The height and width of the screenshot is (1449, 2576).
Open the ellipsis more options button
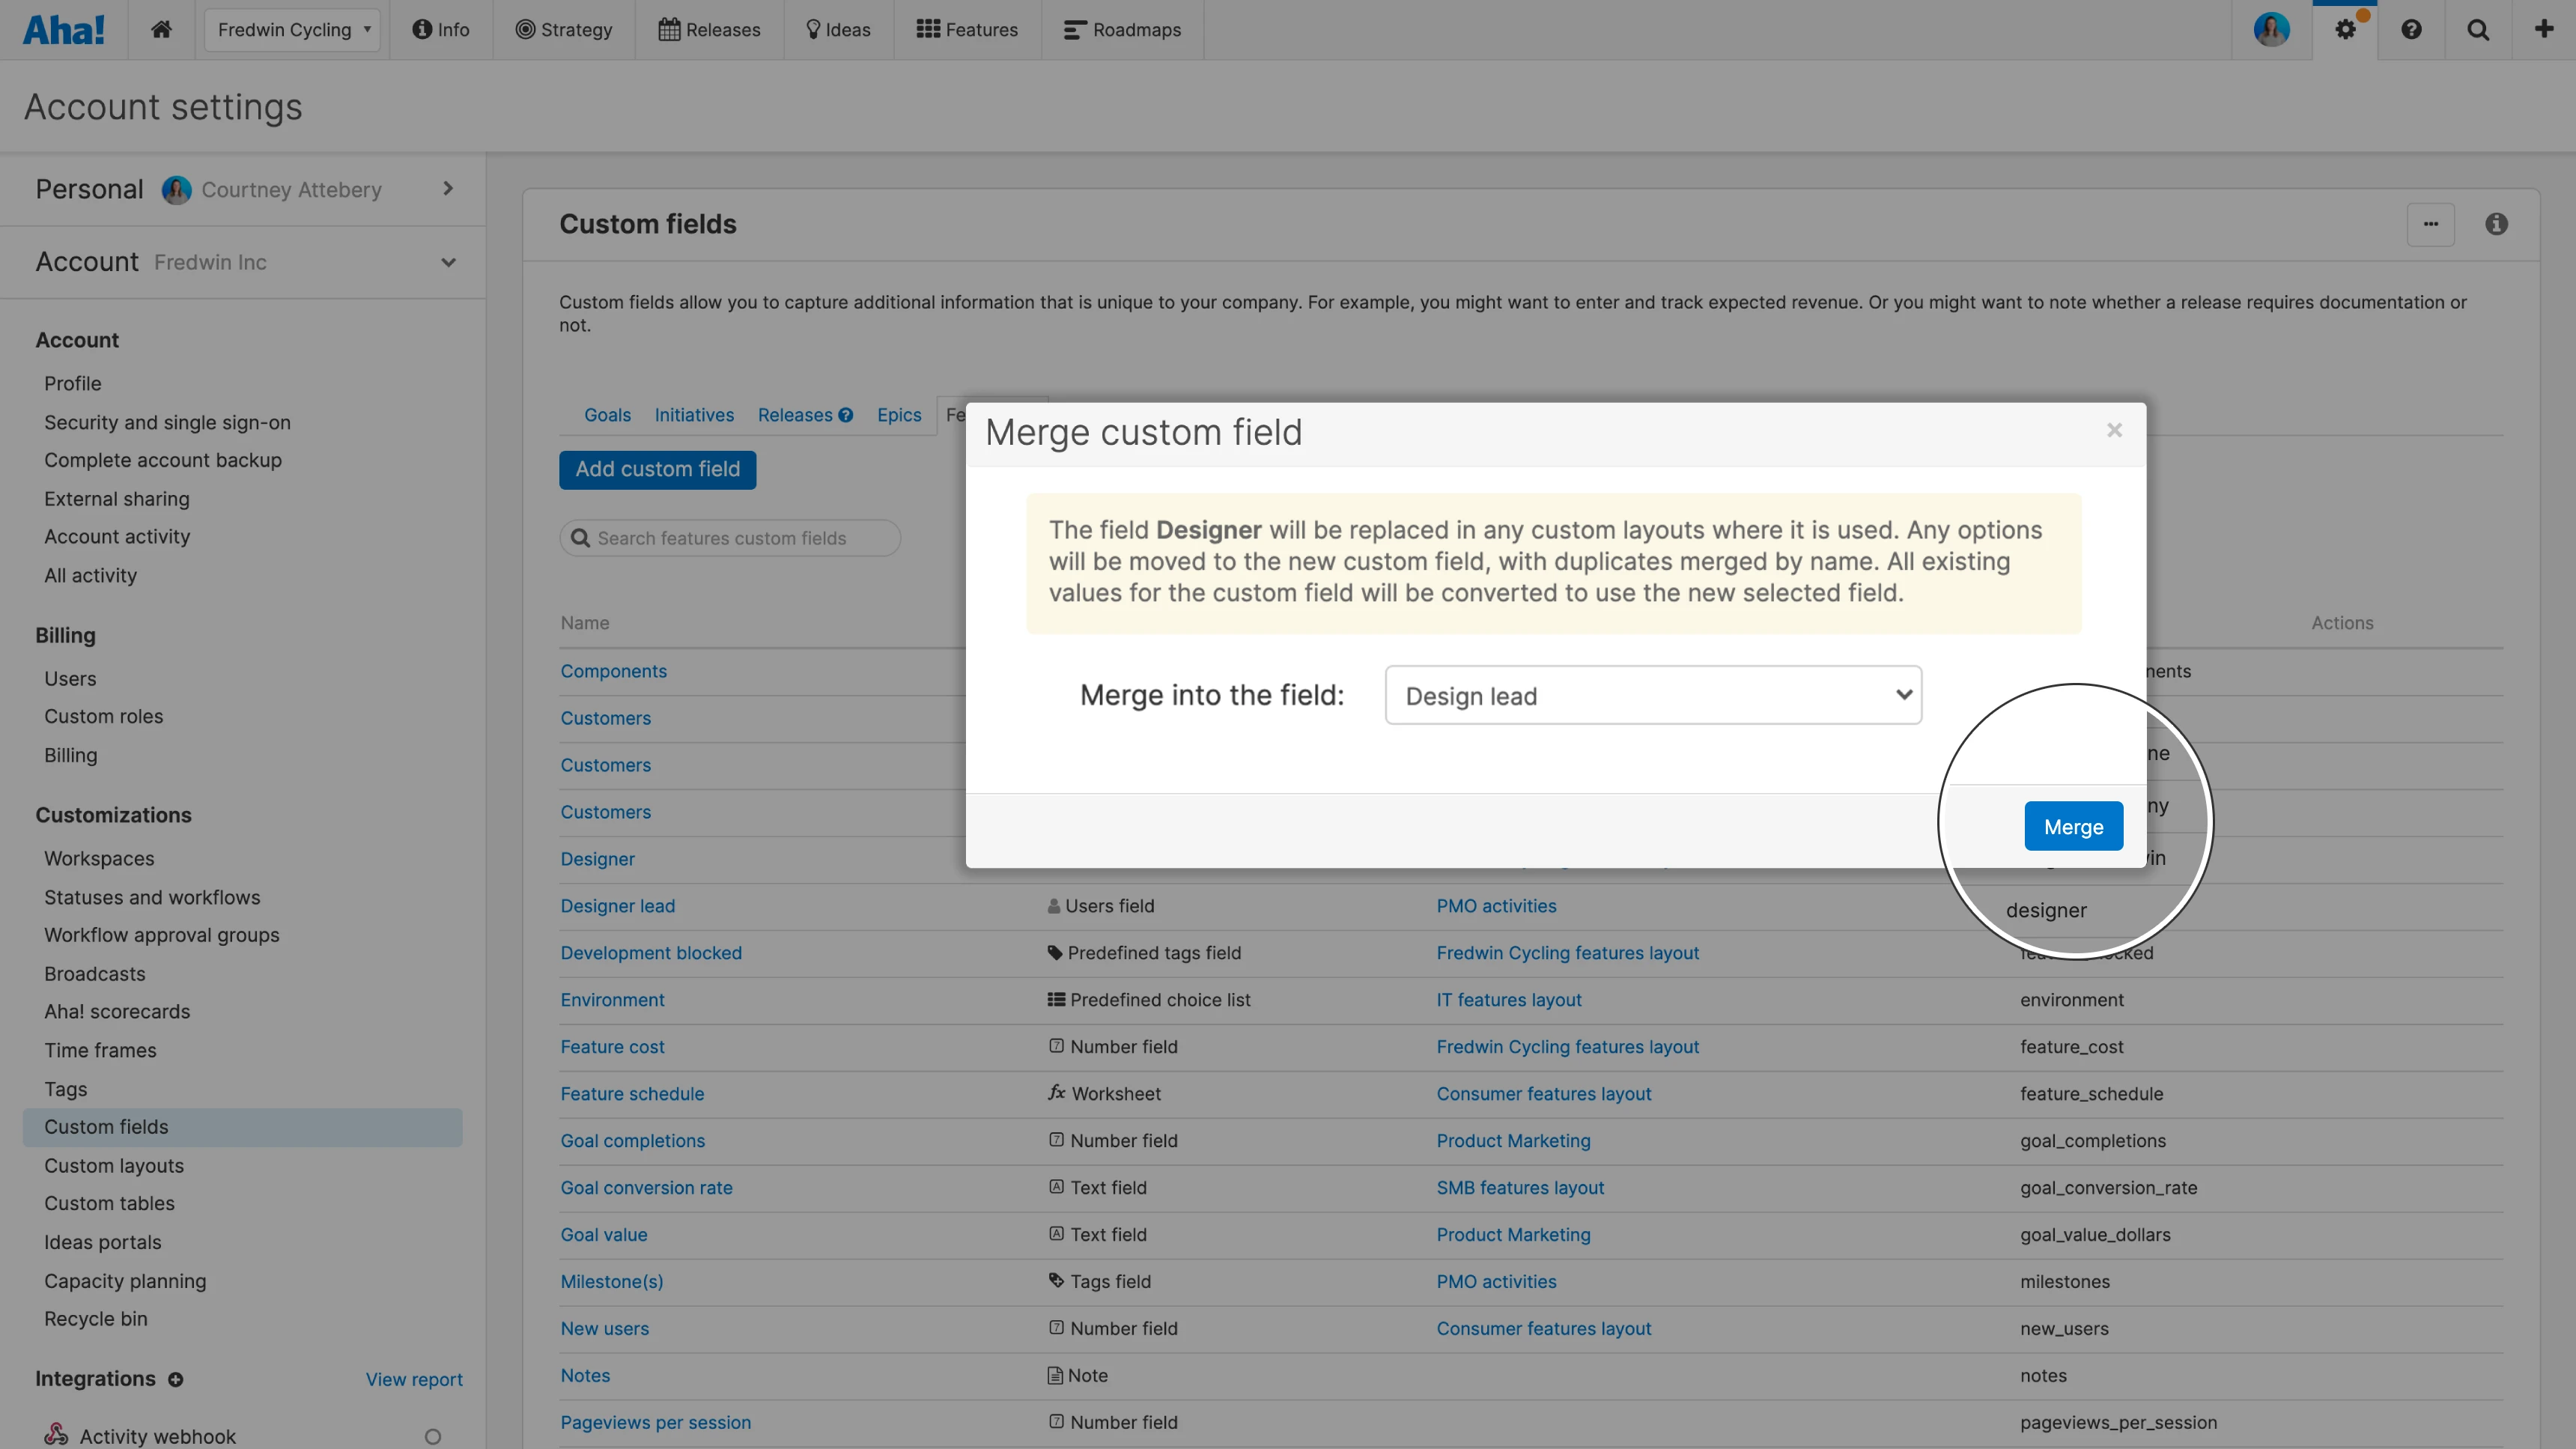2430,224
